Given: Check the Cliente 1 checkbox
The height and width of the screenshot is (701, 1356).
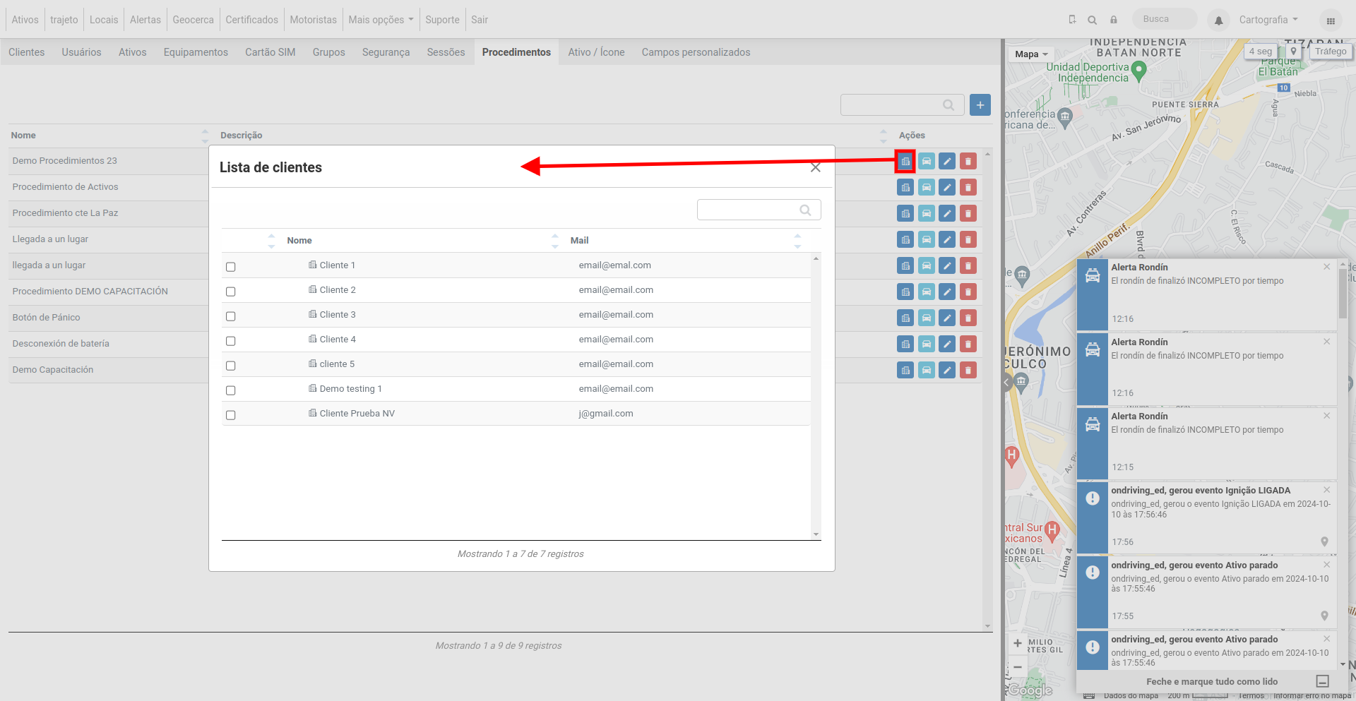Looking at the screenshot, I should coord(230,267).
